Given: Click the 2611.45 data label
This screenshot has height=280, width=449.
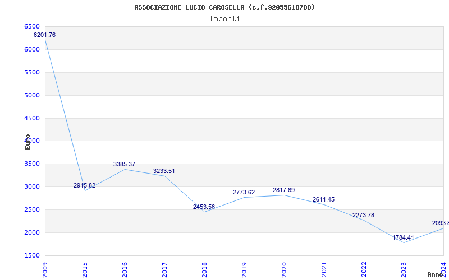Looking at the screenshot, I should 323,199.
